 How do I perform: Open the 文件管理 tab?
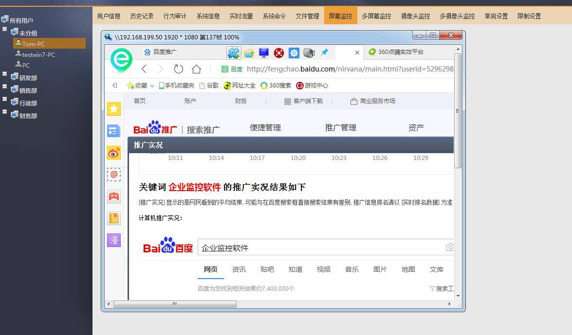pyautogui.click(x=307, y=16)
